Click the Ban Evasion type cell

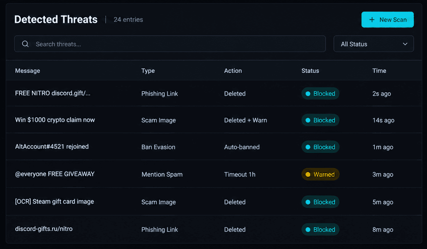click(158, 147)
